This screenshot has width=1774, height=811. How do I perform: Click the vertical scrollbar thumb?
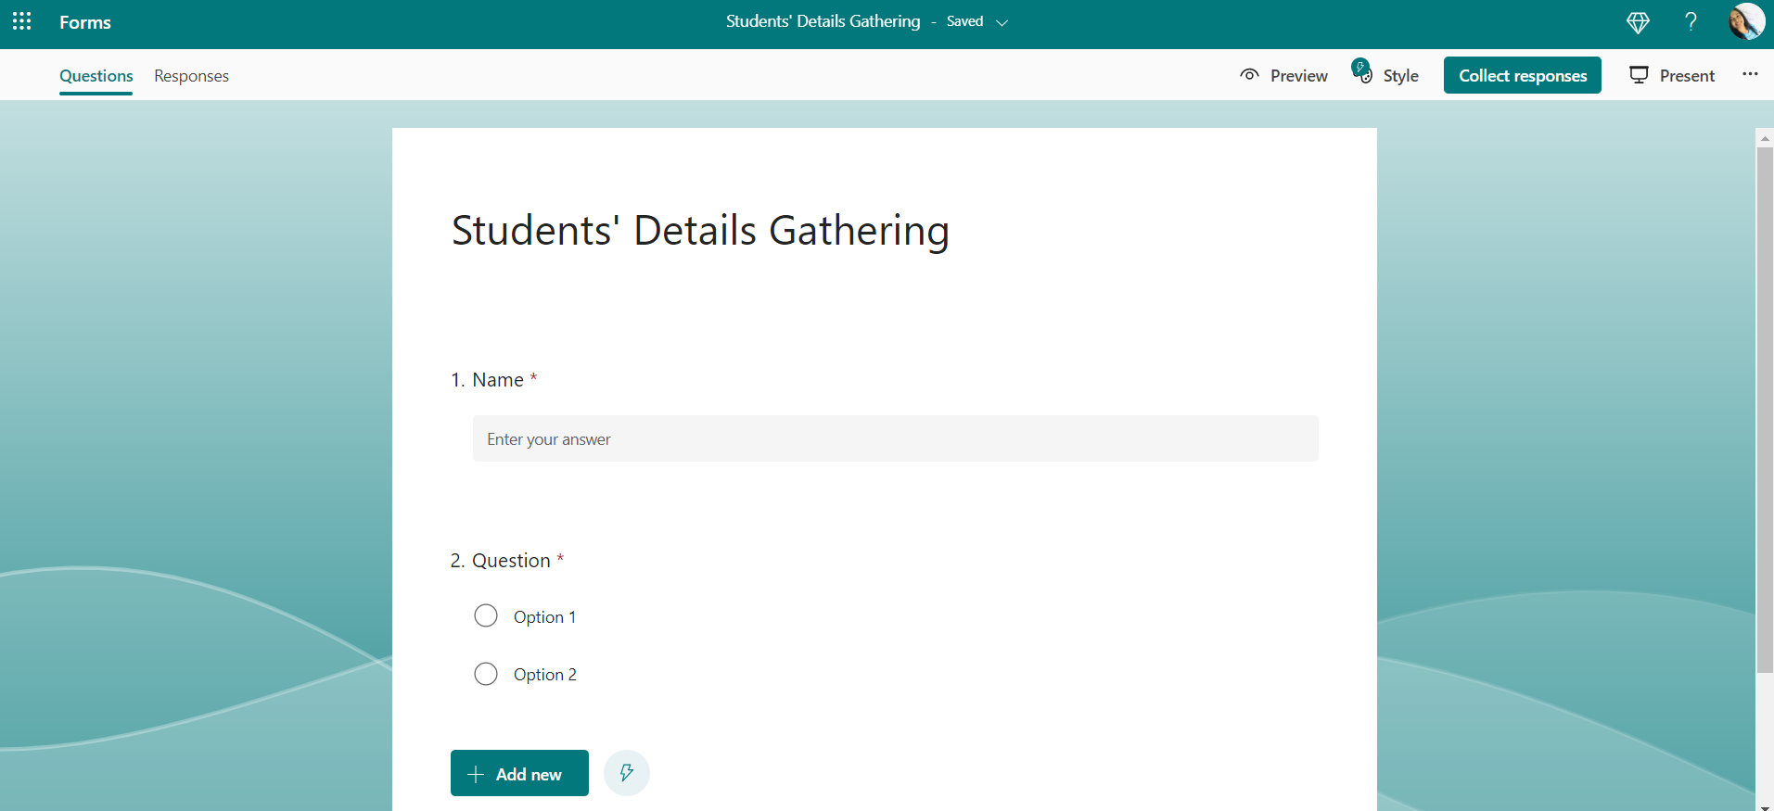[x=1764, y=408]
